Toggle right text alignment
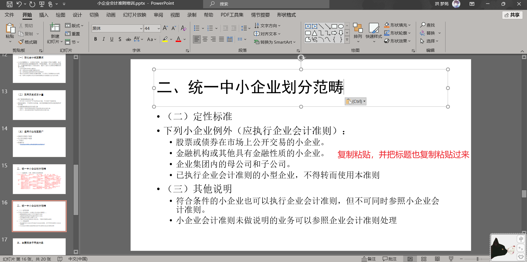Image resolution: width=527 pixels, height=262 pixels. click(x=213, y=39)
